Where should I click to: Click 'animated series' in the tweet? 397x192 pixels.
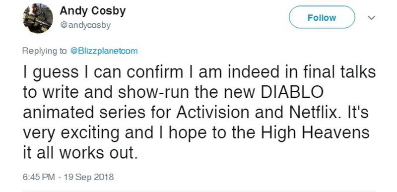pos(84,113)
